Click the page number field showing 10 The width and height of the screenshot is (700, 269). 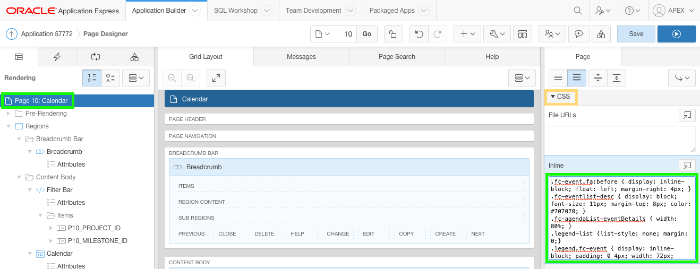pos(345,34)
